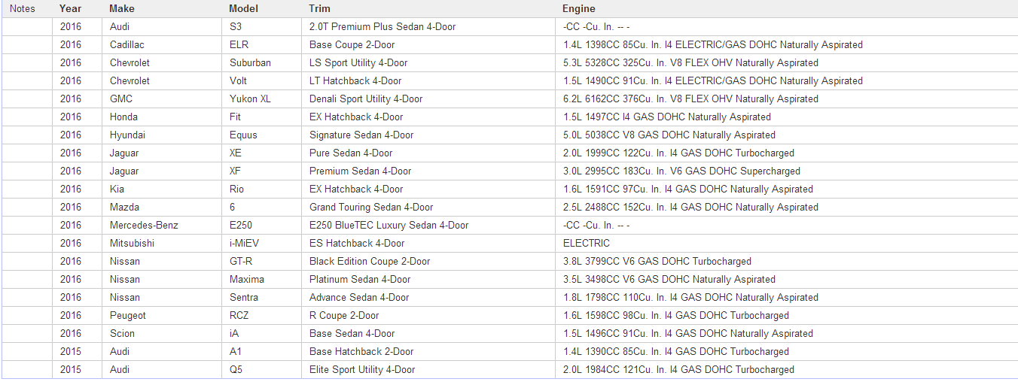Screen dimensions: 1018x382
Task: Select the Black Edition Coupe 2-Door trim
Action: pos(370,262)
